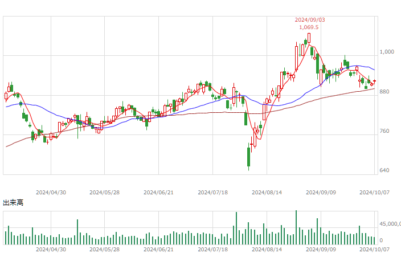
Task: Click the 2024/04/30 date under volume chart
Action: pos(51,250)
